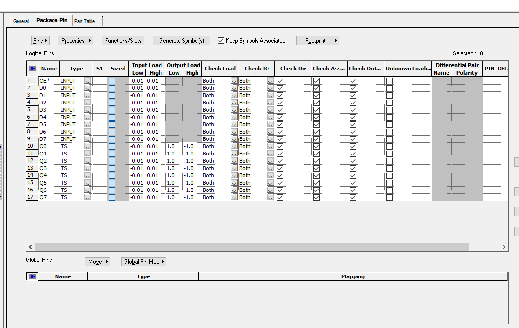Click Input Load Low cell for D0

[137, 88]
